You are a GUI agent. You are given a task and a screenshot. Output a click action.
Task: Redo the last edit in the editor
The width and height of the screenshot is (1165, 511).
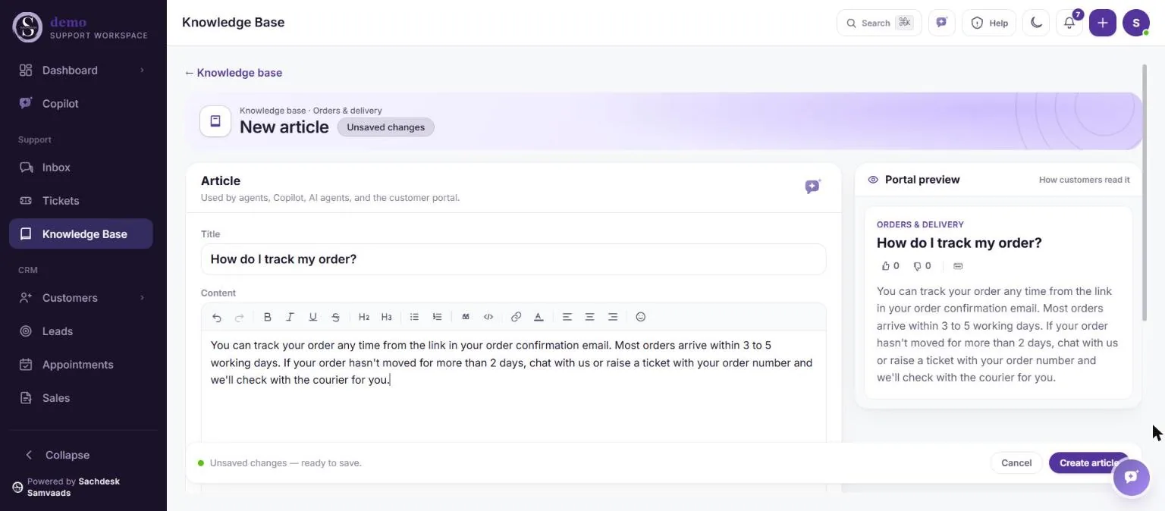point(240,317)
